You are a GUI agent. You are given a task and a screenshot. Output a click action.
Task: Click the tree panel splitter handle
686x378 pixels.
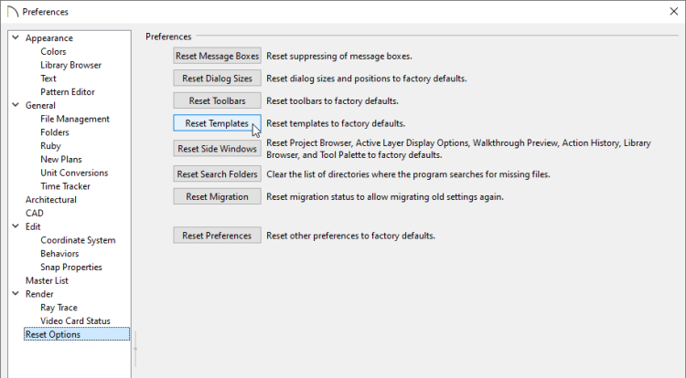[135, 348]
